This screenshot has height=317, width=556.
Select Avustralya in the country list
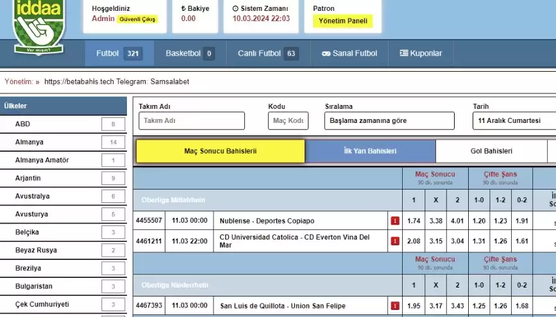pos(63,197)
